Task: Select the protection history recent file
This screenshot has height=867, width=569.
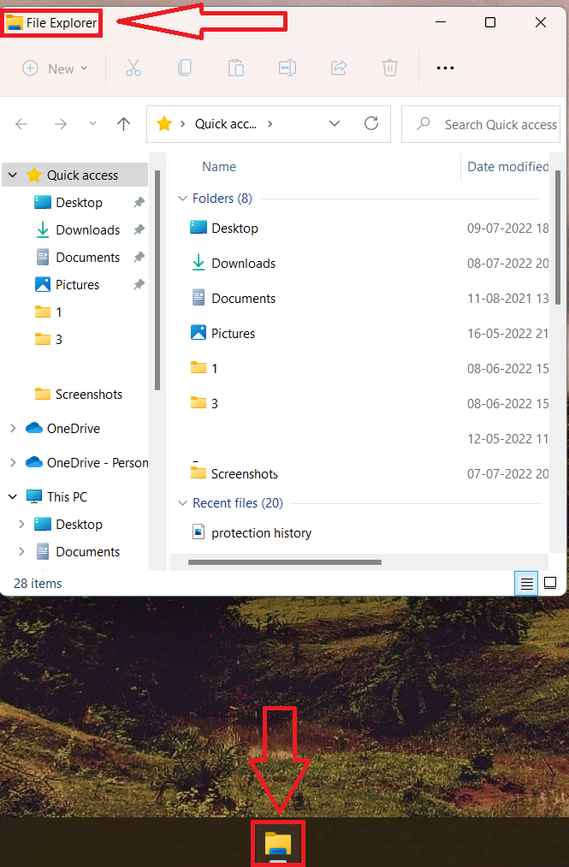Action: click(261, 533)
